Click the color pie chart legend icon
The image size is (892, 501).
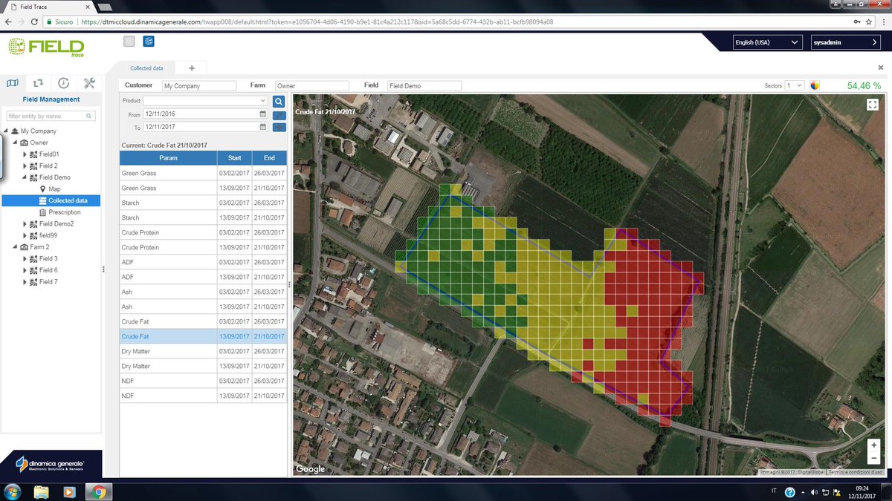pyautogui.click(x=815, y=85)
